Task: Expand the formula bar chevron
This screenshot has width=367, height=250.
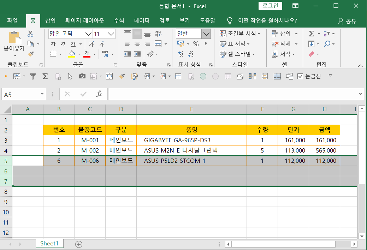Action: pos(360,94)
